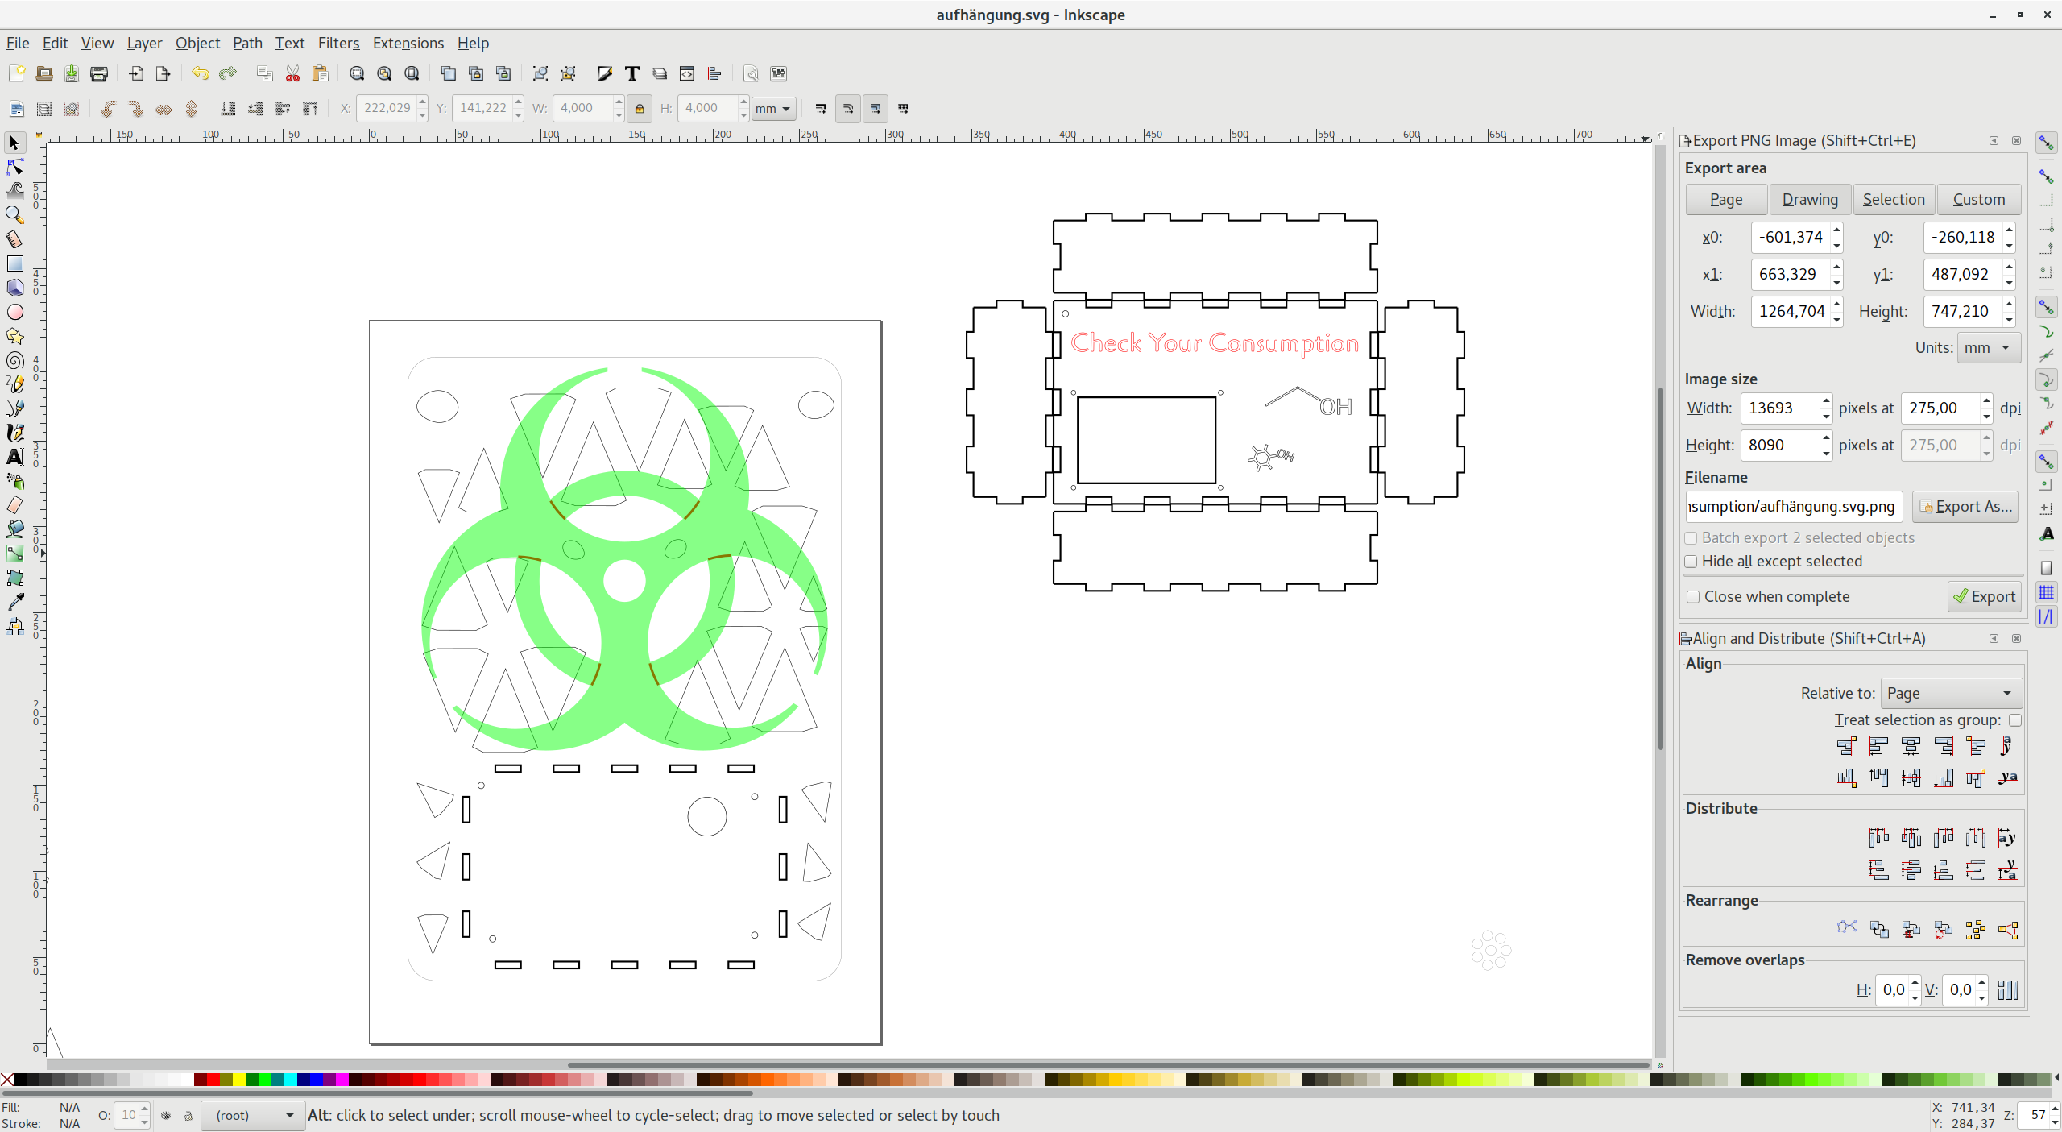Select the Color Dropper tool
Viewport: 2062px width, 1132px height.
coord(14,602)
